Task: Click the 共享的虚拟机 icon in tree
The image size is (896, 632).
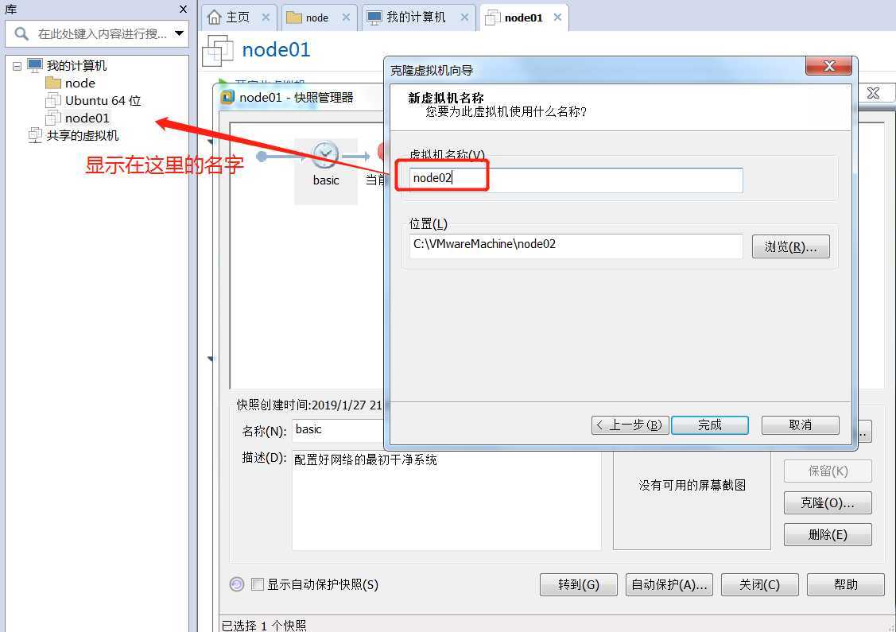Action: pos(36,135)
